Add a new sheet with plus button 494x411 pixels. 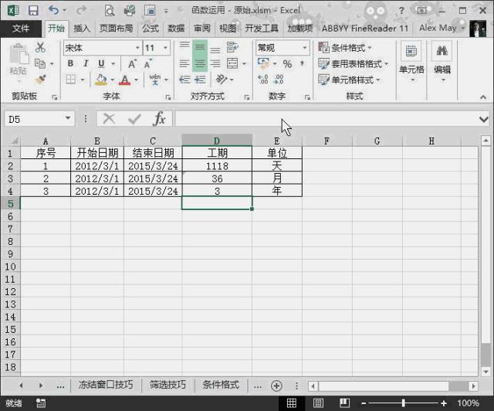[276, 386]
